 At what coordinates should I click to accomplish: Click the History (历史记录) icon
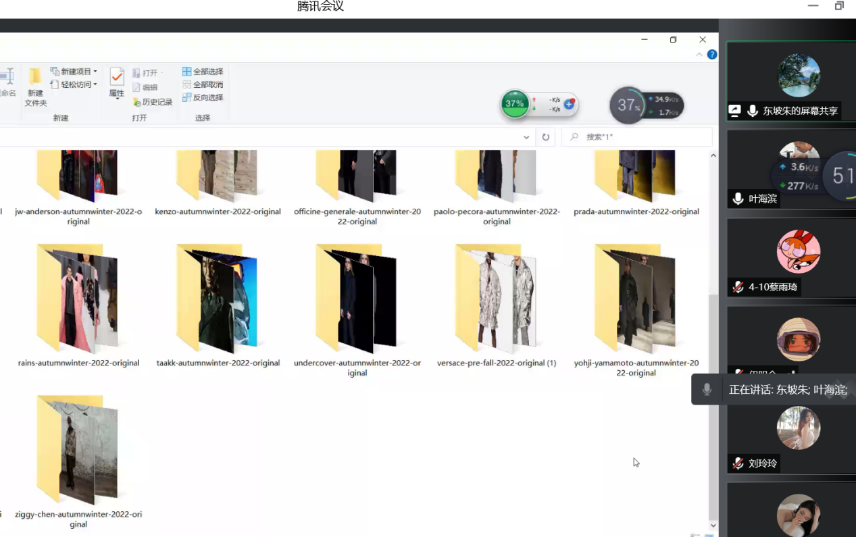coord(152,102)
